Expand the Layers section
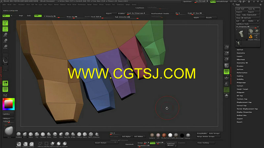Viewport: 264px width, 148px height. click(240, 56)
